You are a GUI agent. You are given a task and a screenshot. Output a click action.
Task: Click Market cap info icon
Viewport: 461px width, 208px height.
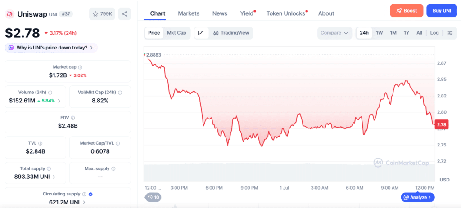(80, 67)
